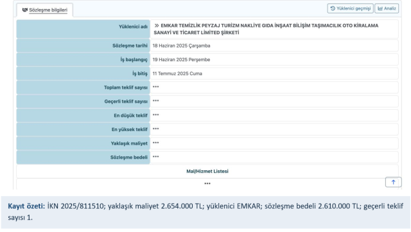Image resolution: width=411 pixels, height=232 pixels.
Task: Click the İş başlangıç label
Action: point(134,60)
